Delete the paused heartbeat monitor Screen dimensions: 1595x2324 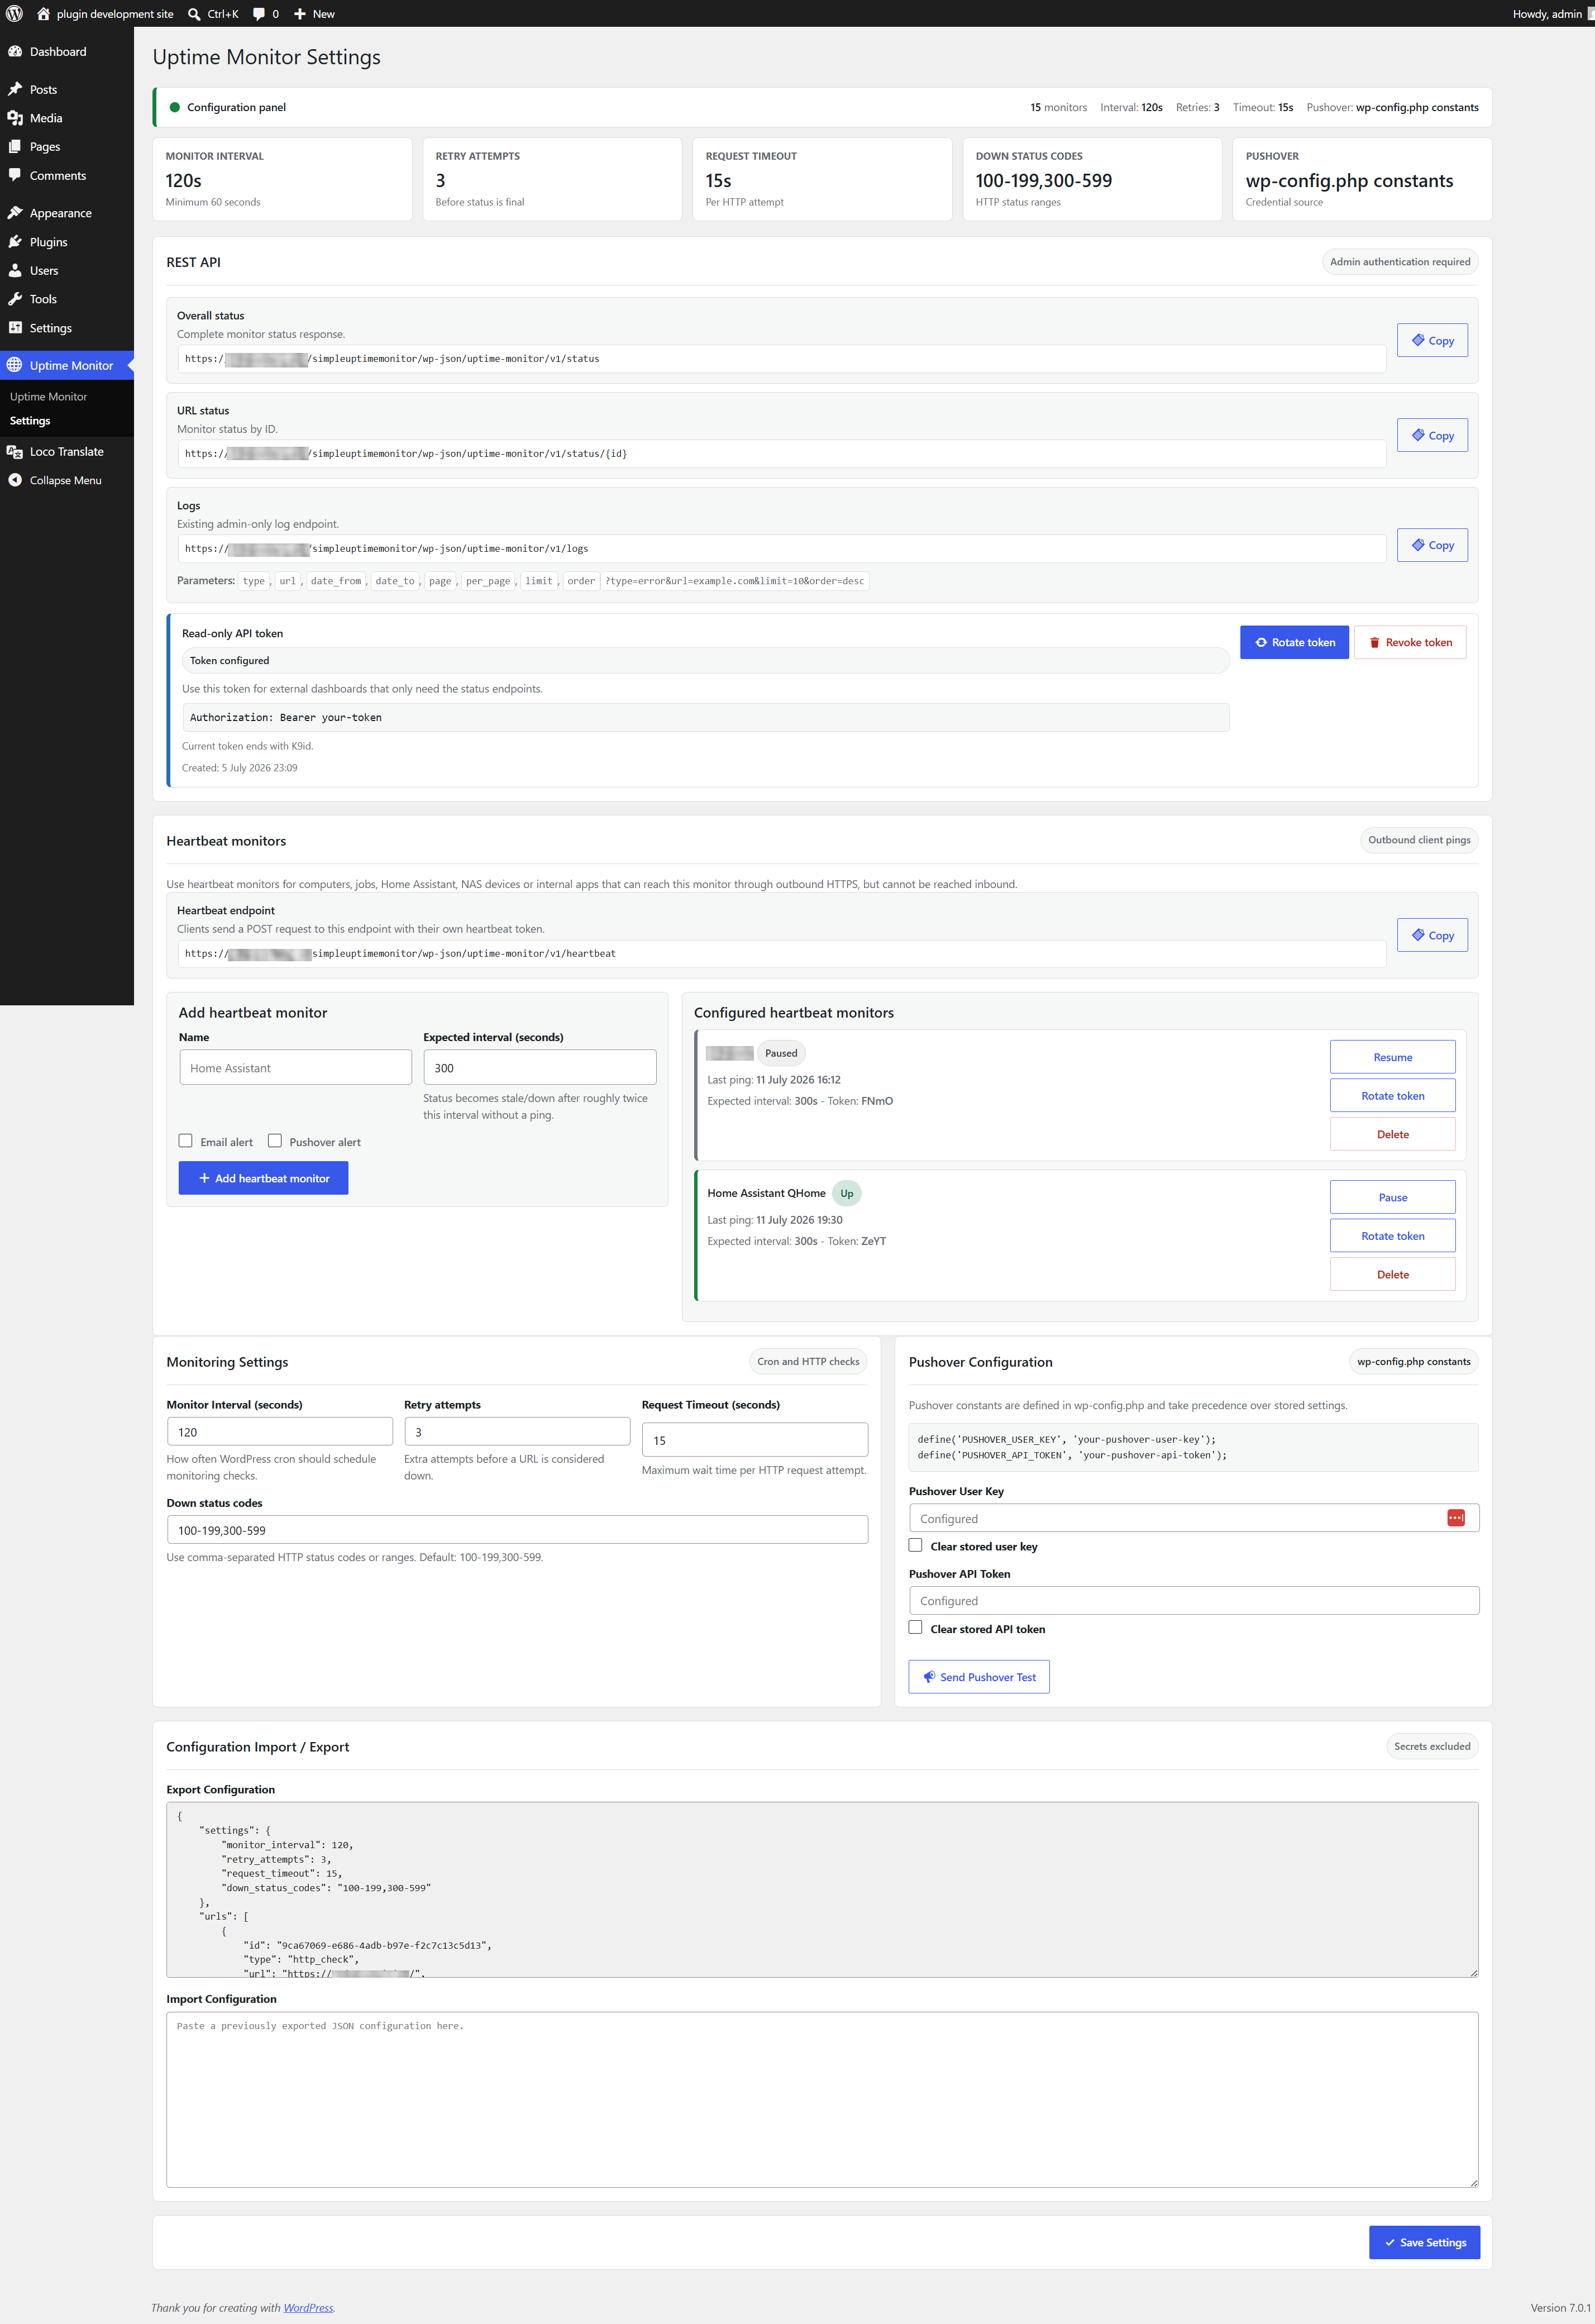point(1392,1134)
